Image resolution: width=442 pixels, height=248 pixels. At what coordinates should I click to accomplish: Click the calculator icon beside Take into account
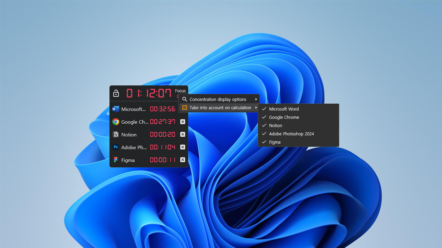(184, 107)
